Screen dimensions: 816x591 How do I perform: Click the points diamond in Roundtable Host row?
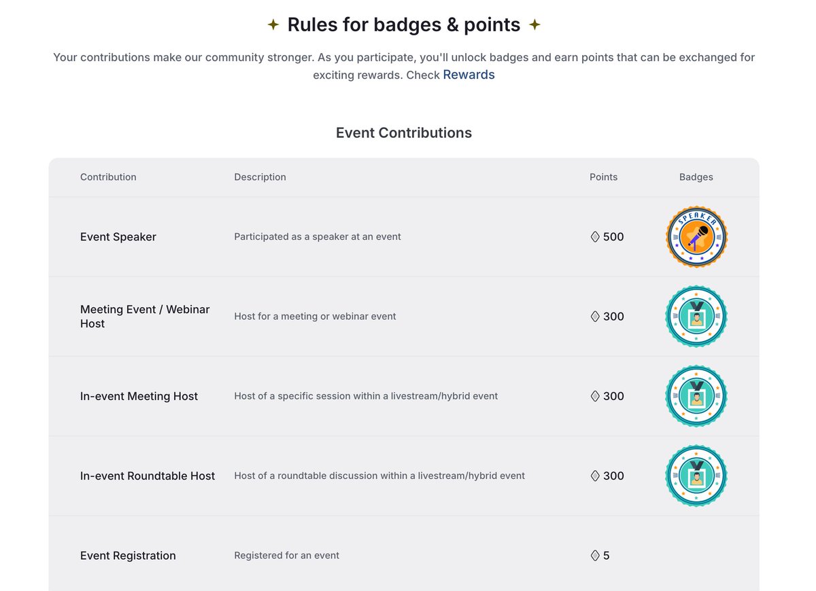point(595,476)
